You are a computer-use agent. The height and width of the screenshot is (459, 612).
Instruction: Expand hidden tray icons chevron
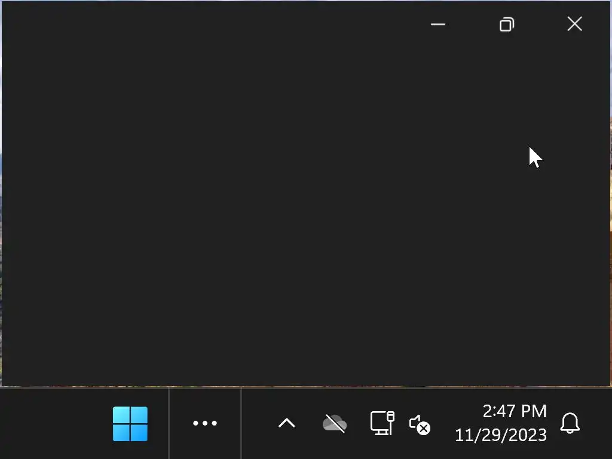(x=286, y=423)
